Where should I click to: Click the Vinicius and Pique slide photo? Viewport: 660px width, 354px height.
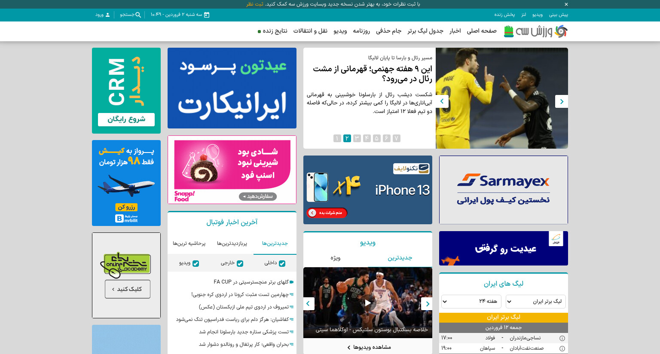(502, 98)
